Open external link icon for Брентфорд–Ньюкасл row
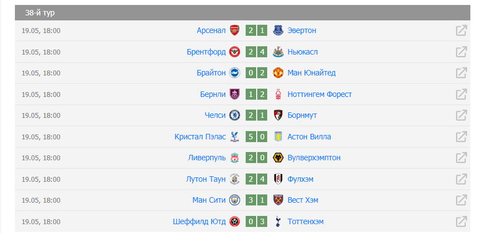 (x=461, y=52)
